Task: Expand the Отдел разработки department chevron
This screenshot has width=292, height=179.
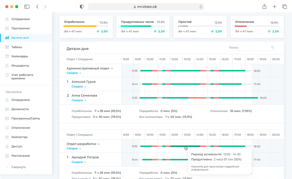Action: (x=99, y=144)
